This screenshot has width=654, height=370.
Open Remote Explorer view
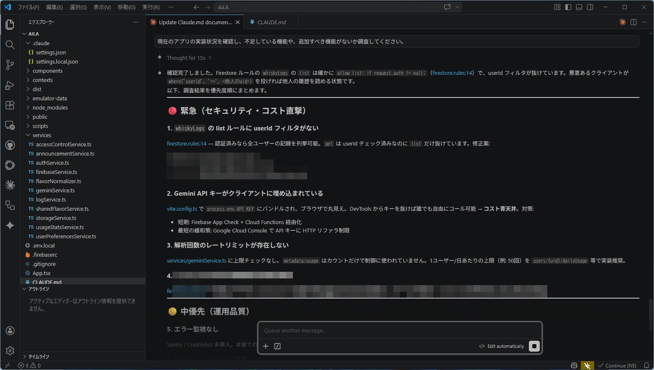point(10,125)
